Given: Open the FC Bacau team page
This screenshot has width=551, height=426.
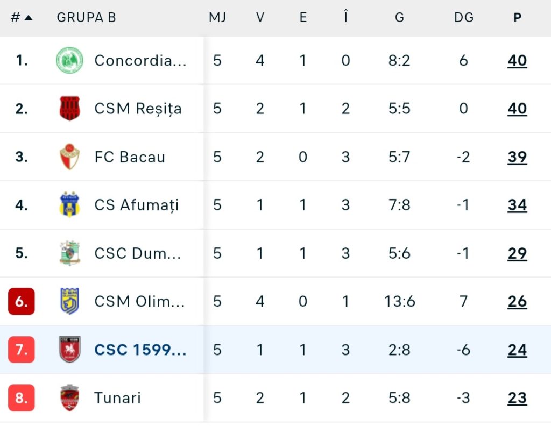Looking at the screenshot, I should [130, 157].
